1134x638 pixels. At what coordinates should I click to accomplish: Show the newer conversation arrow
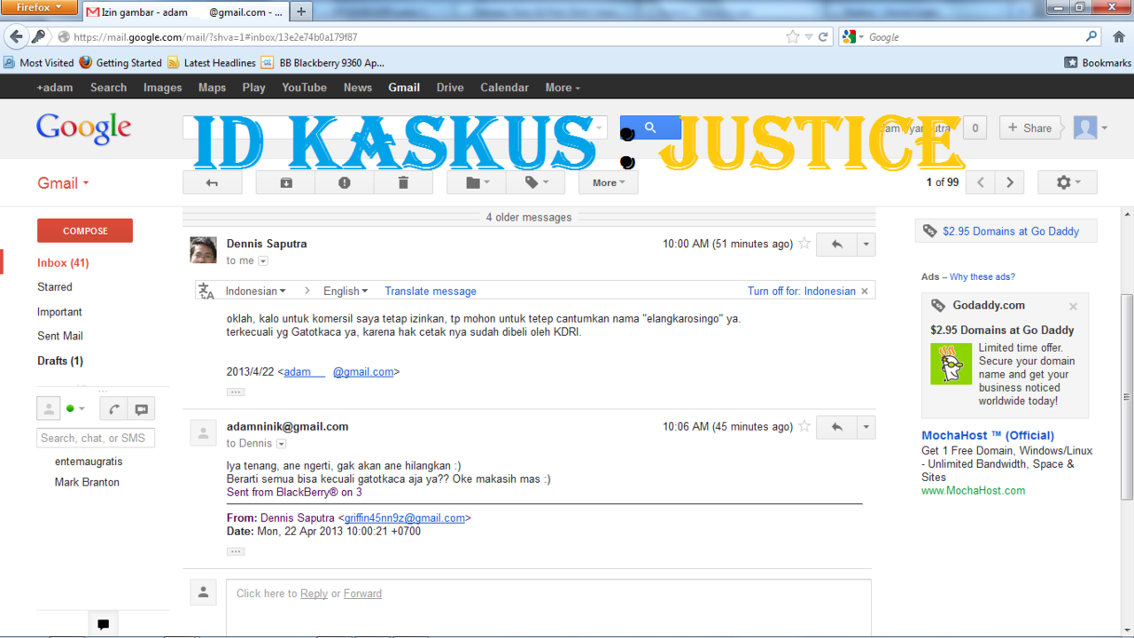pos(981,183)
